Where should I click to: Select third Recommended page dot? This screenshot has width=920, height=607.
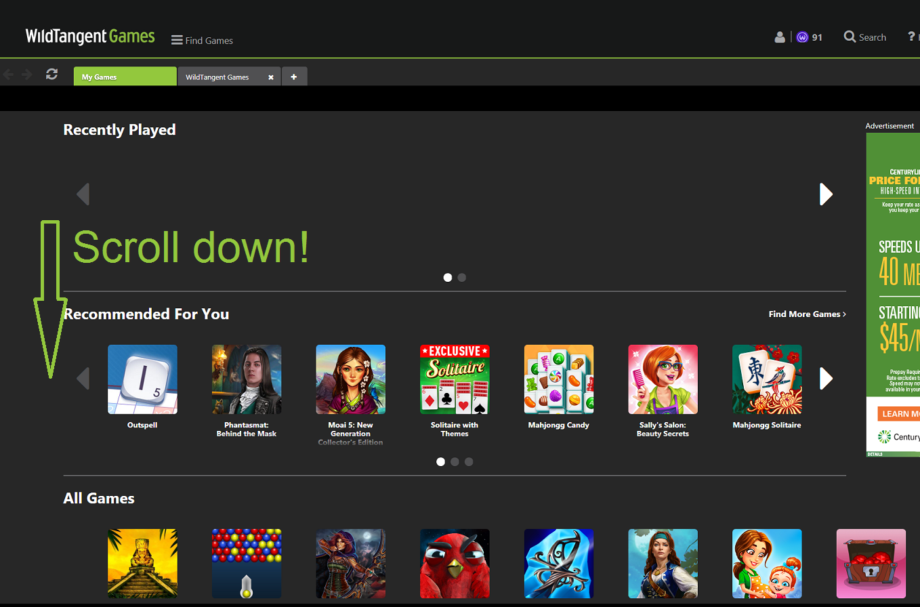click(x=469, y=461)
